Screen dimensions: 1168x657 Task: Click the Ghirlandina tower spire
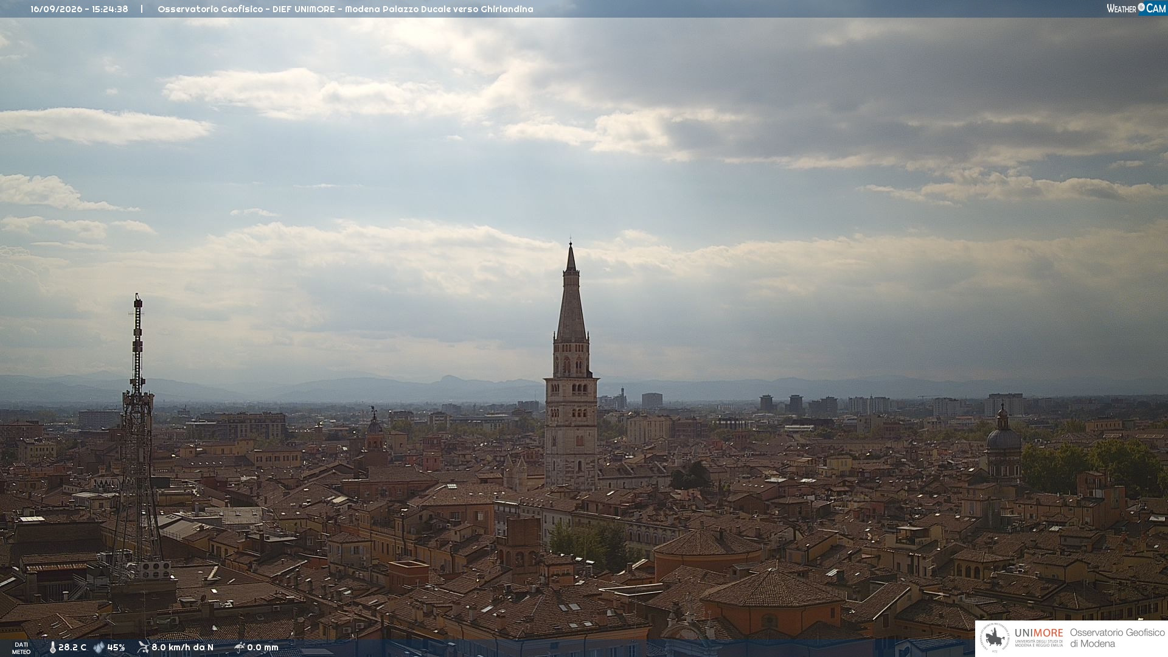tap(571, 292)
